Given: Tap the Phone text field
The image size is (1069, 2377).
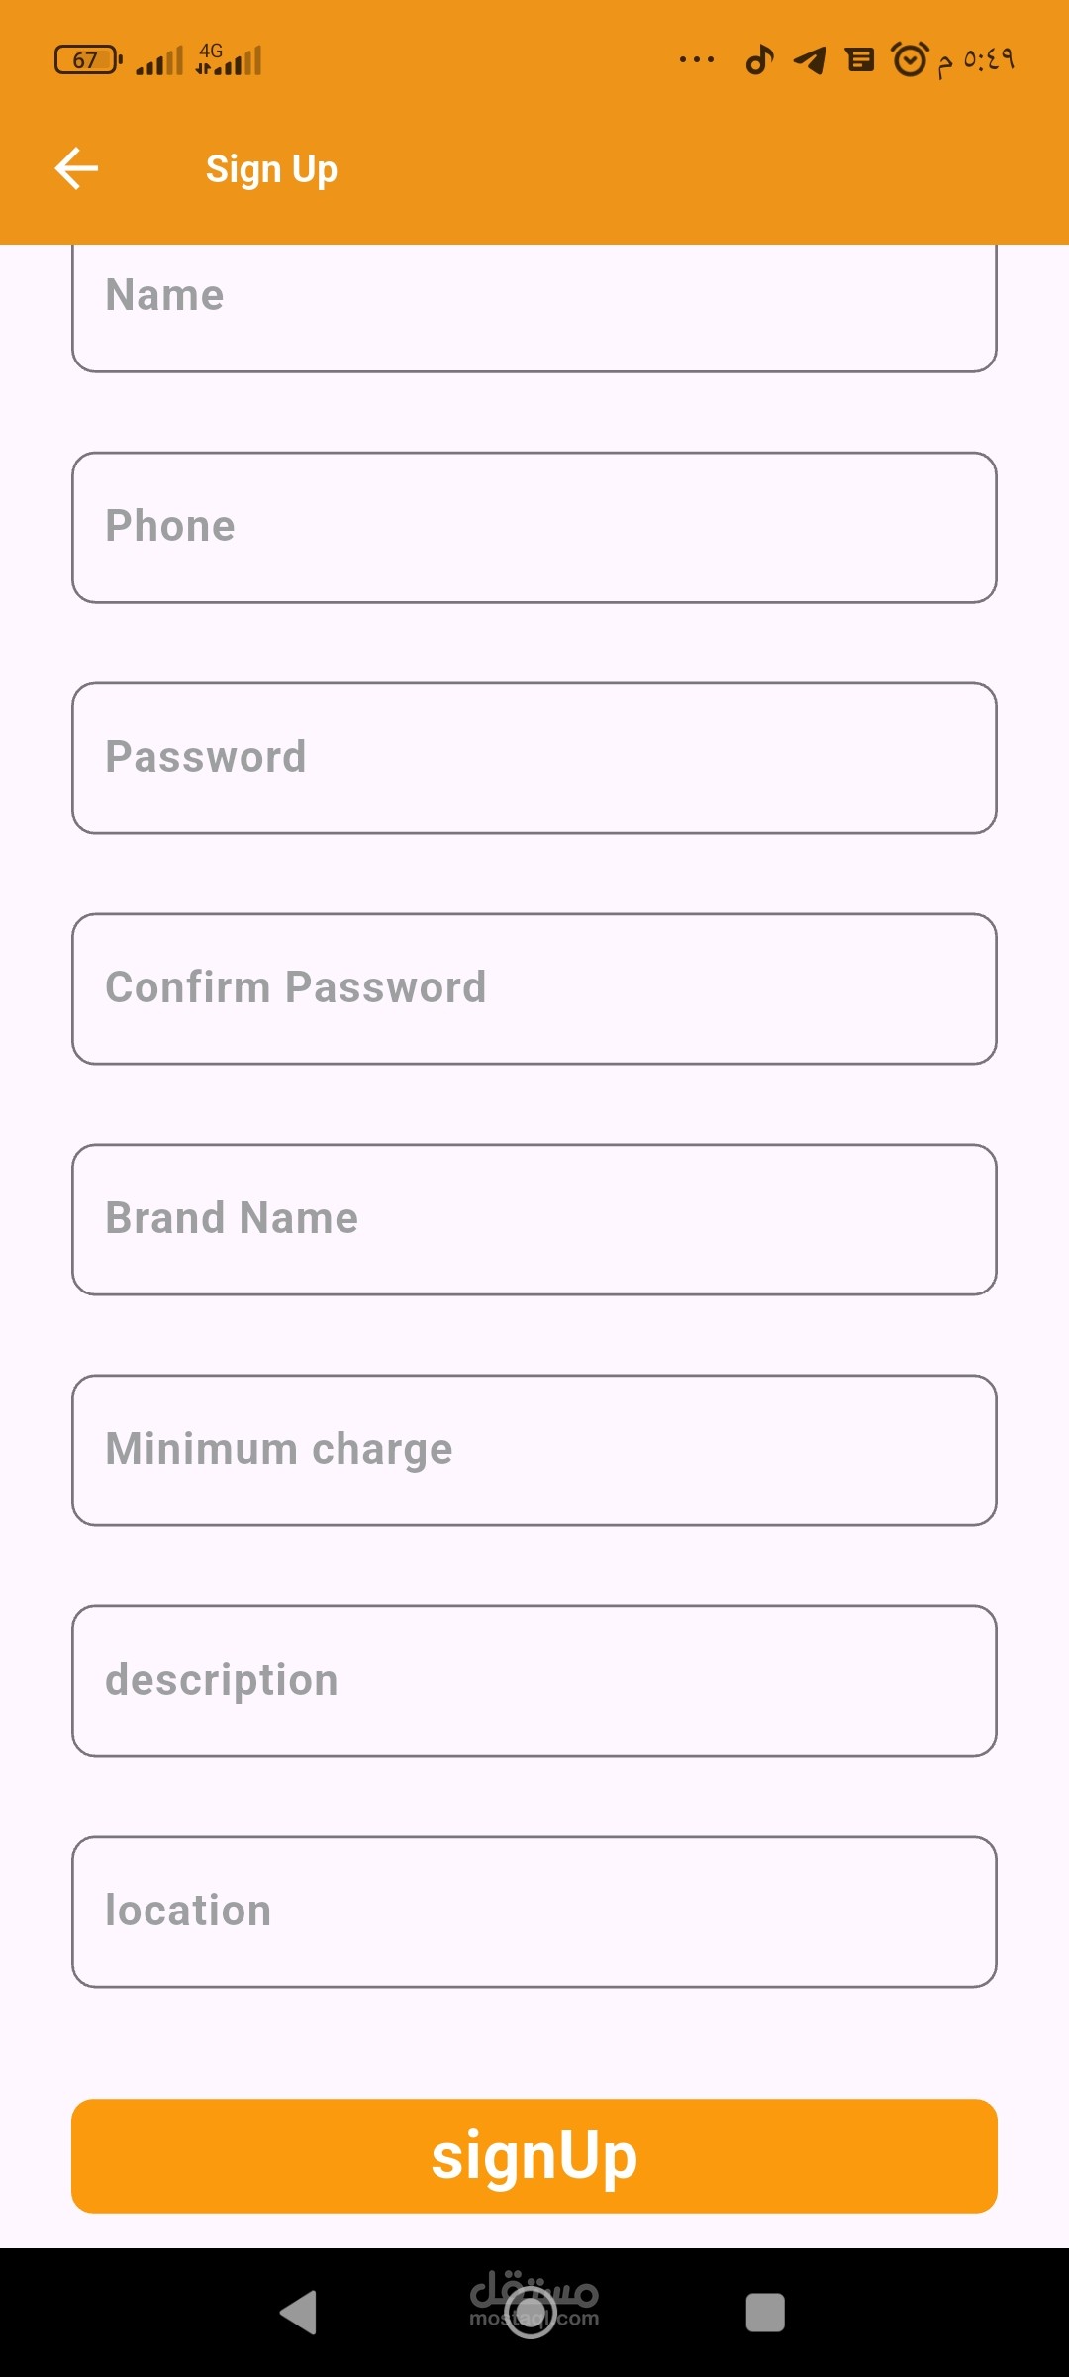Looking at the screenshot, I should 534,527.
